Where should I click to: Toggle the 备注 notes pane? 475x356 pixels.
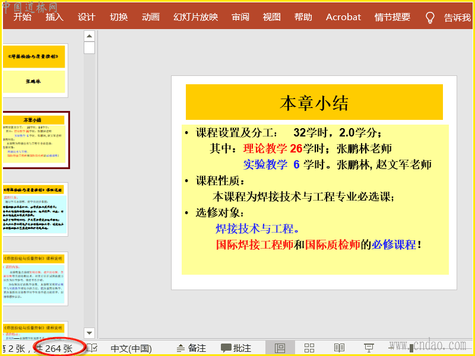[191, 348]
